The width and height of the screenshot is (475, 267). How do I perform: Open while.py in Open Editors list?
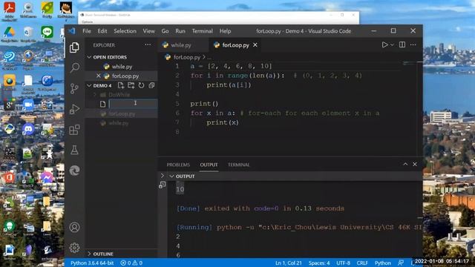click(x=121, y=66)
